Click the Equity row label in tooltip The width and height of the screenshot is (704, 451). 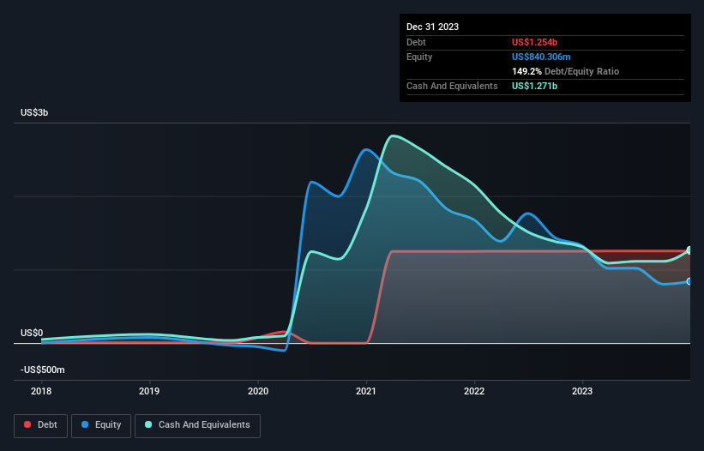[419, 57]
